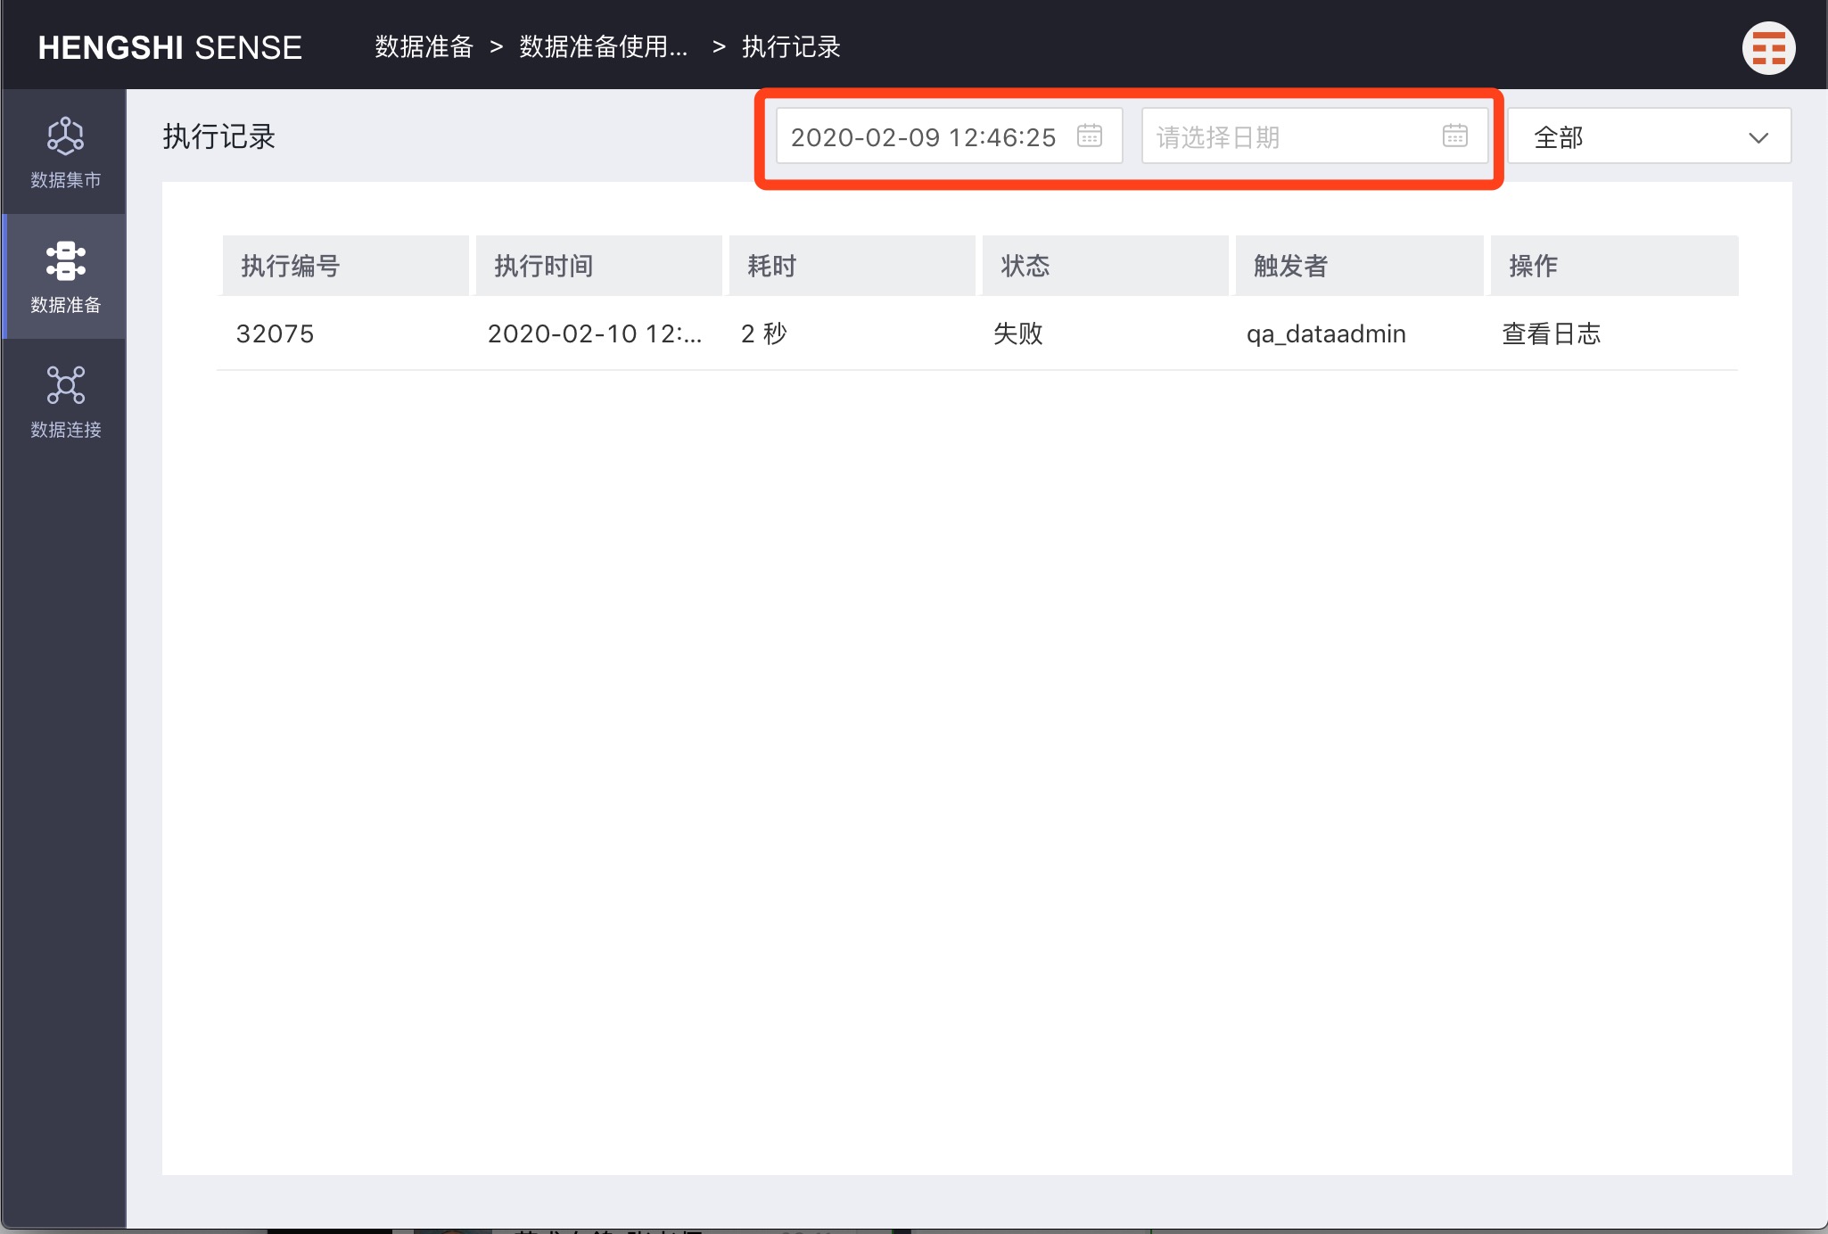Open calendar for start date field
Viewport: 1828px width, 1234px height.
pyautogui.click(x=1089, y=136)
